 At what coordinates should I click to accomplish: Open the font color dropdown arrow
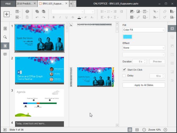(x=82, y=17)
